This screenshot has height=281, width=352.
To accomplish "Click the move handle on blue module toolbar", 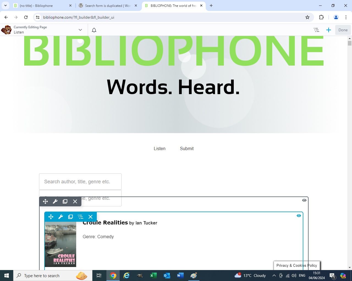I will [x=51, y=217].
